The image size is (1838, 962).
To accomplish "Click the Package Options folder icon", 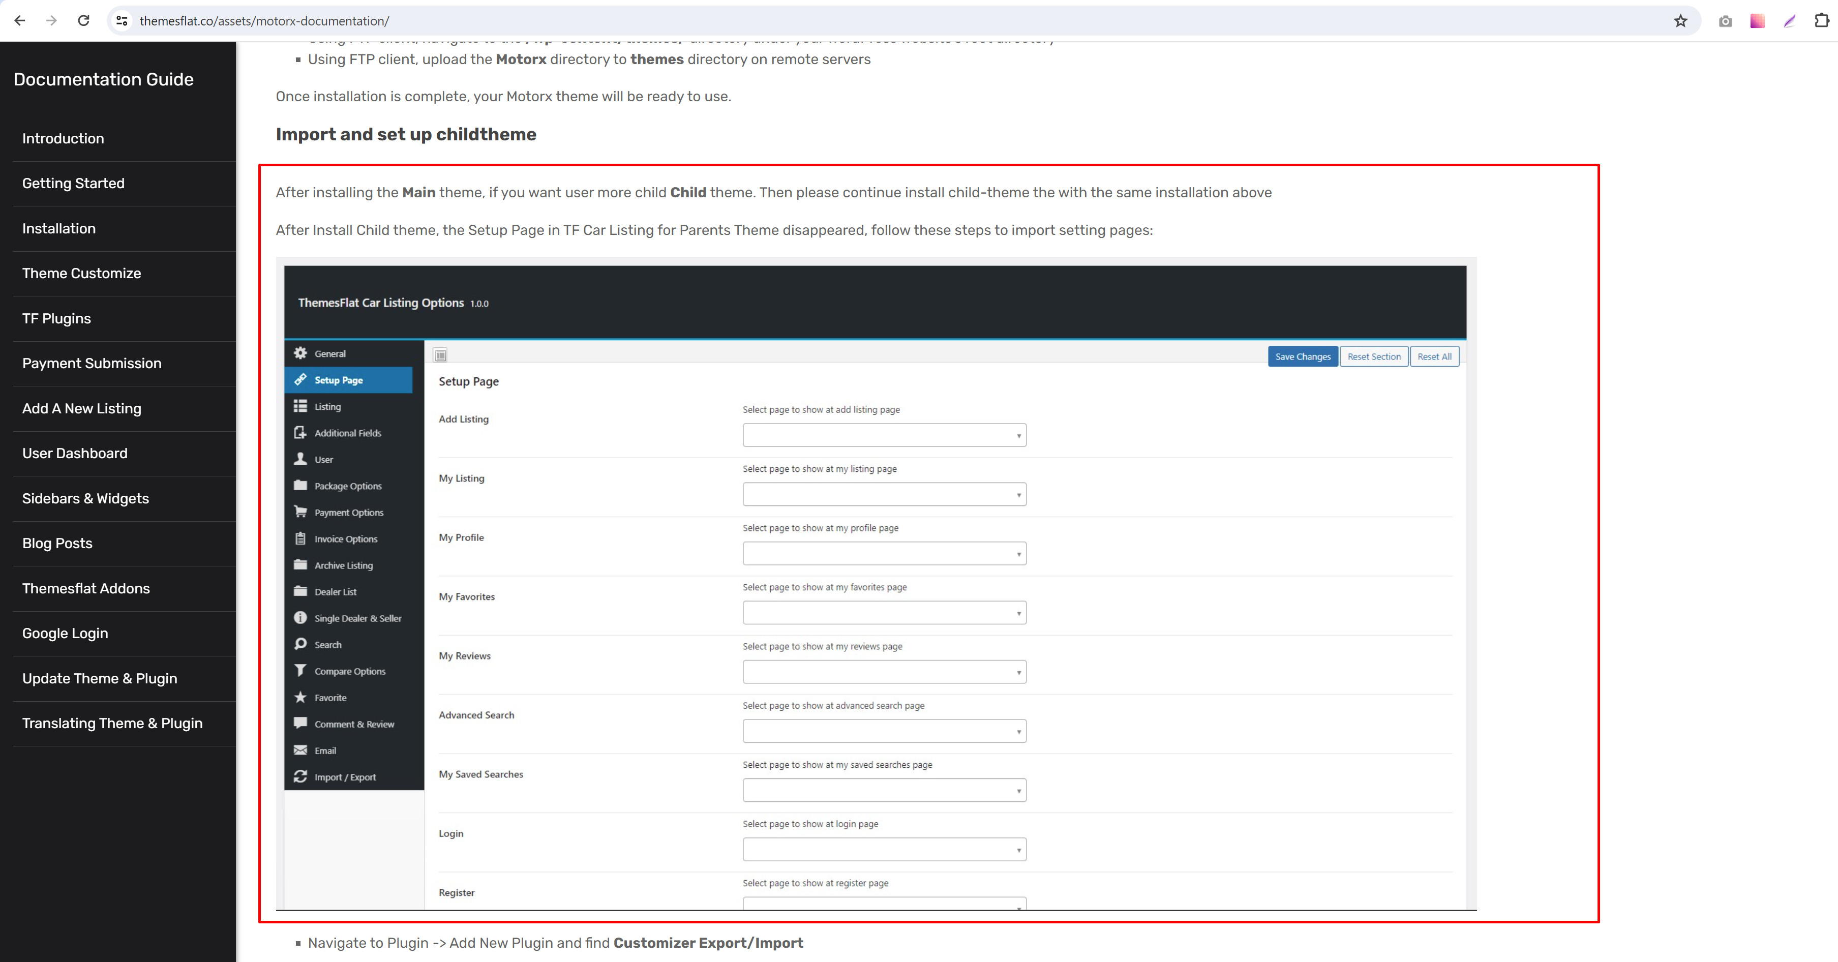I will click(x=300, y=485).
